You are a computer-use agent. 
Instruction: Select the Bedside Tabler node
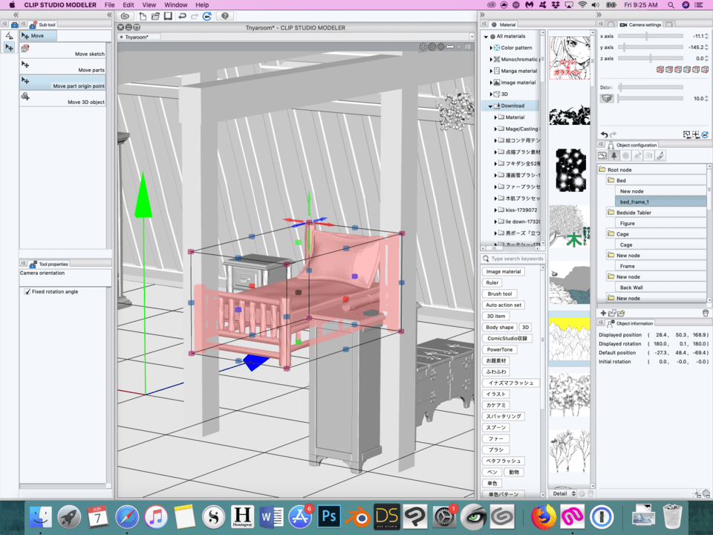[656, 213]
